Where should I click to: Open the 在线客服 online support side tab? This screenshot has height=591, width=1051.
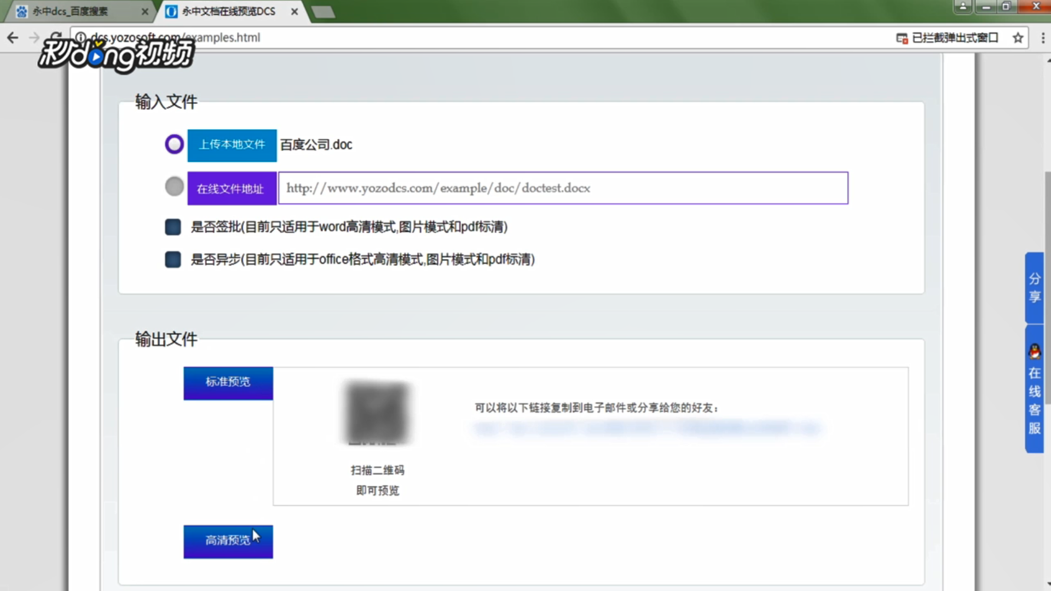point(1035,389)
